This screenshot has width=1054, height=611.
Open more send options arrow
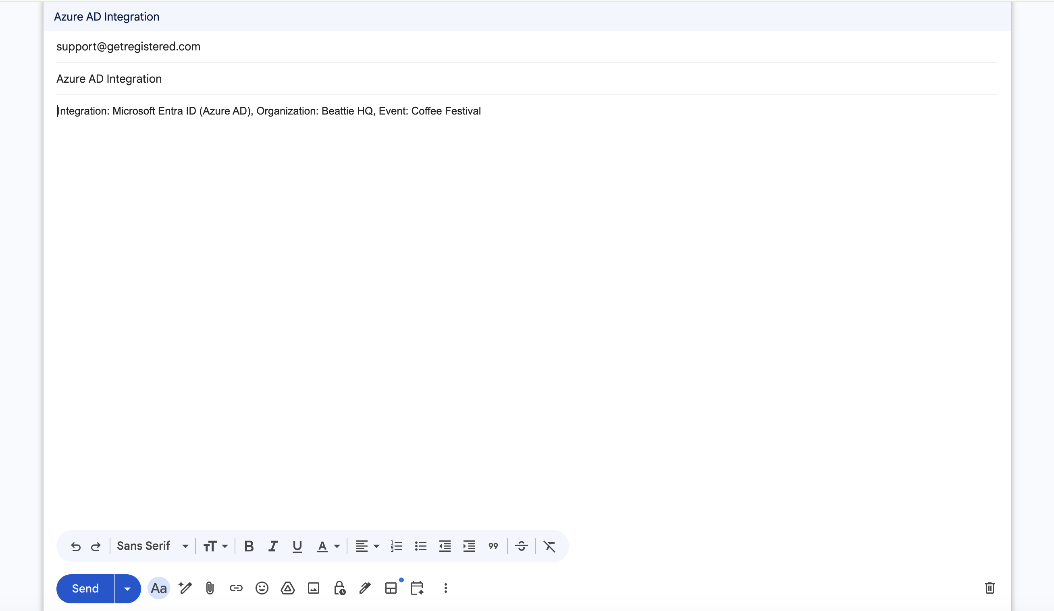127,588
